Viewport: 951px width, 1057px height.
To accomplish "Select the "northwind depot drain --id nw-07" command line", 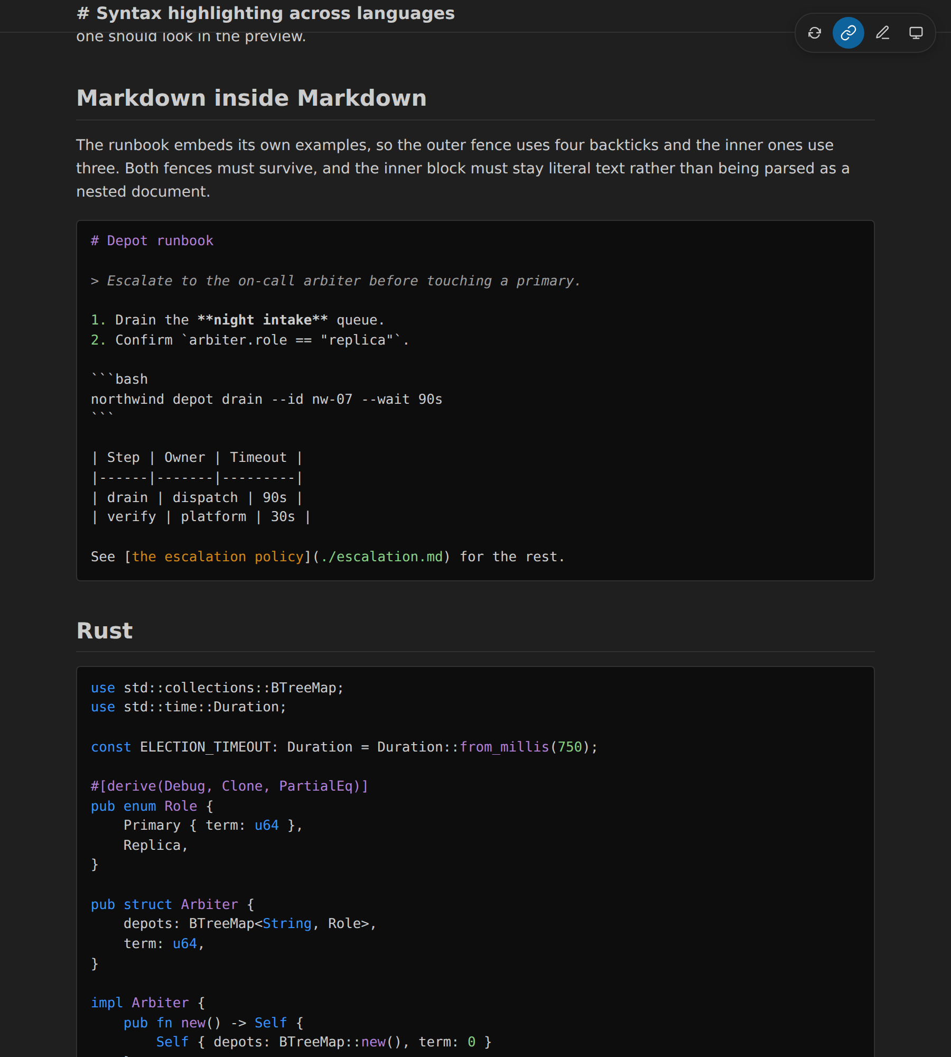I will (267, 399).
